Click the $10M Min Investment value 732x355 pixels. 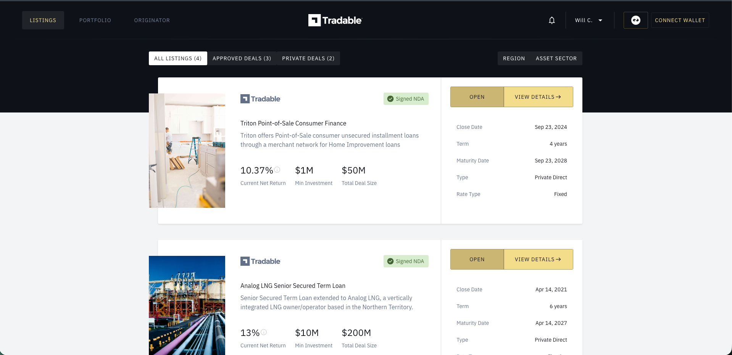click(x=307, y=333)
